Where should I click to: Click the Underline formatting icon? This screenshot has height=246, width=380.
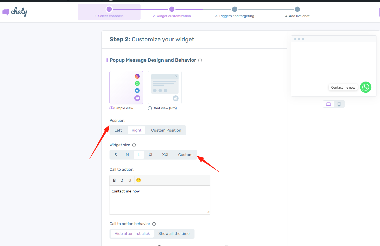tap(130, 180)
